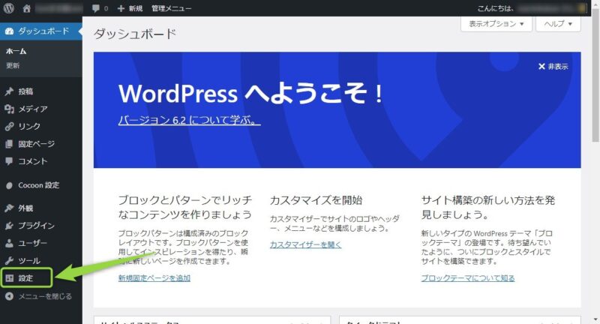Open ツール menu label
Viewport: 600px width, 324px height.
(29, 261)
